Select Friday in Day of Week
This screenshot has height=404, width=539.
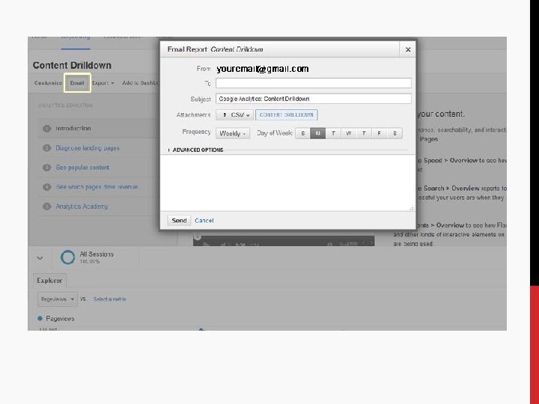[379, 133]
